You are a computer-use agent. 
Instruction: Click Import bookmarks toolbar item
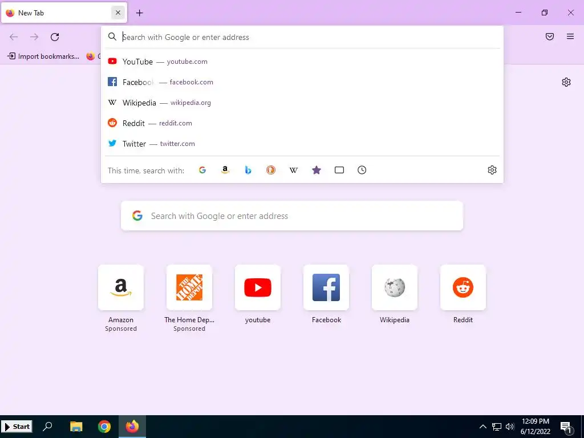[x=43, y=56]
